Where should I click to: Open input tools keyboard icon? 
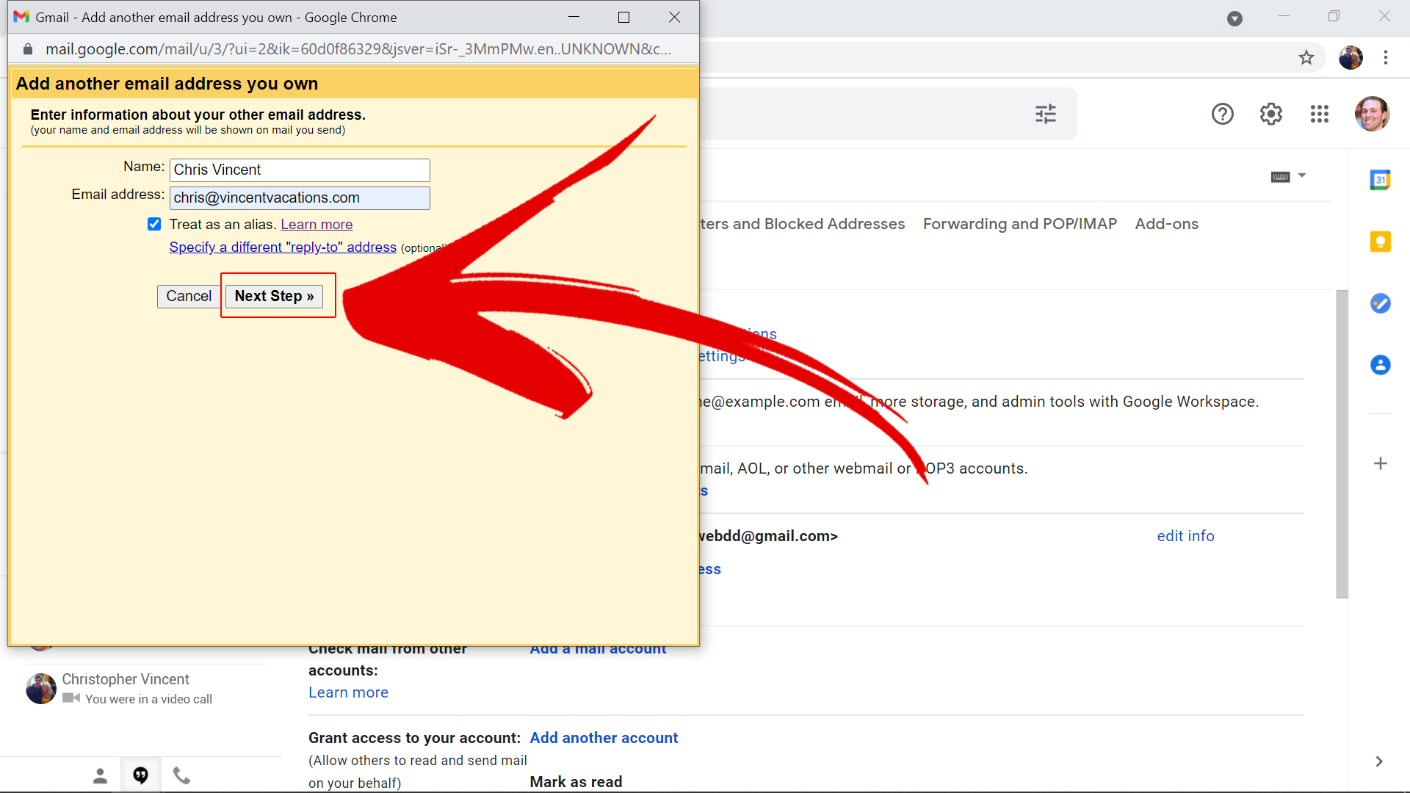pyautogui.click(x=1281, y=176)
